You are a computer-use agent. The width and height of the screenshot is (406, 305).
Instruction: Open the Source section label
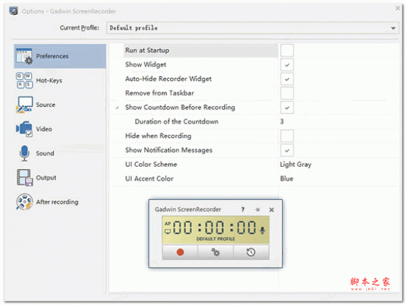(x=45, y=105)
